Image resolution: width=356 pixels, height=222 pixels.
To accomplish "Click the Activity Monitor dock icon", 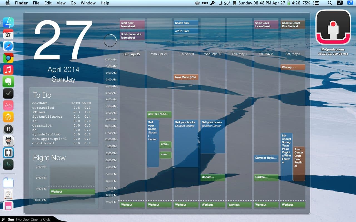I will (8, 165).
